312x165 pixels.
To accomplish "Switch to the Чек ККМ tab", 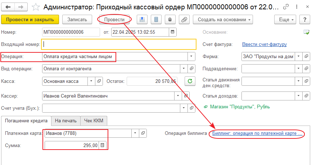I will [x=94, y=121].
